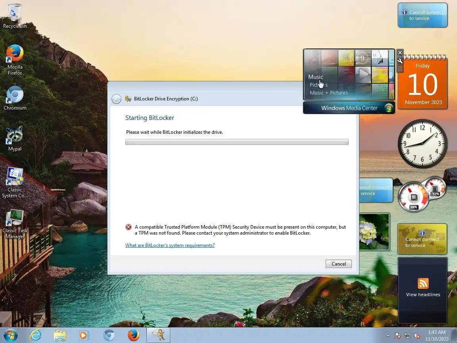Click the calendar gadget showing Friday 10
The width and height of the screenshot is (457, 343).
pos(422,83)
